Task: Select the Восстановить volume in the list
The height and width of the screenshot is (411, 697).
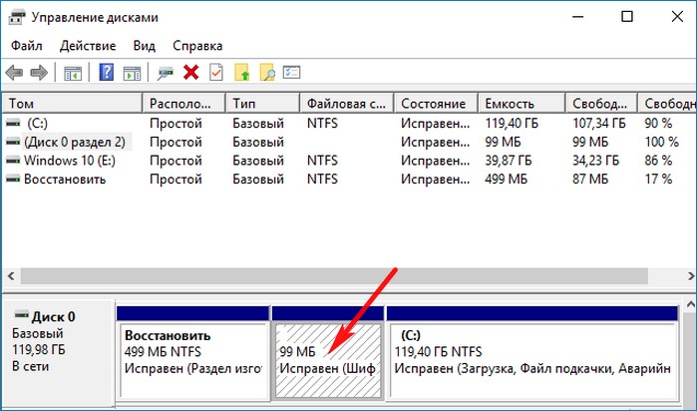Action: [65, 179]
